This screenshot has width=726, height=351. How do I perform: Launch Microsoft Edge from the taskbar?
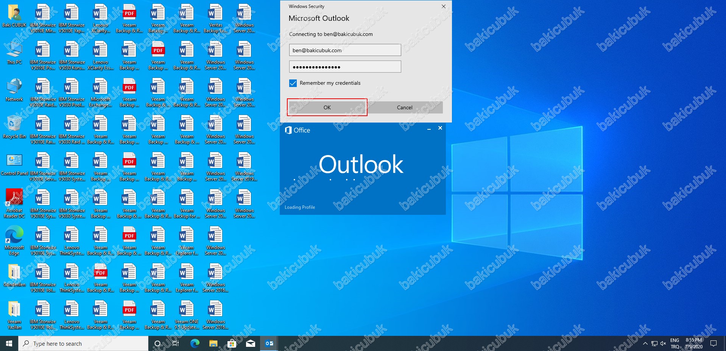[195, 343]
